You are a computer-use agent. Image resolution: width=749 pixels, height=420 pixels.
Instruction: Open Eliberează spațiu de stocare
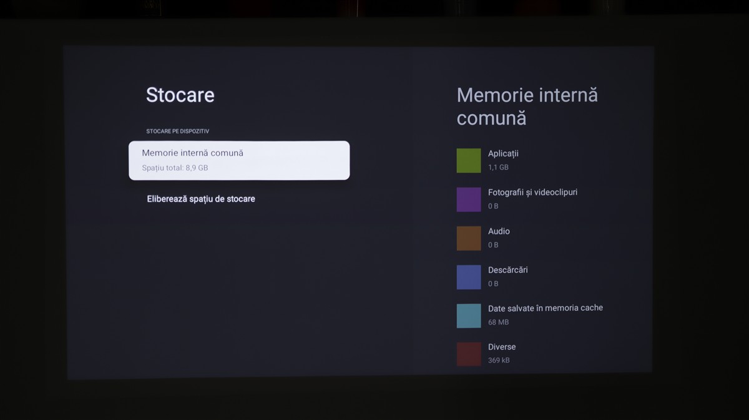coord(201,199)
